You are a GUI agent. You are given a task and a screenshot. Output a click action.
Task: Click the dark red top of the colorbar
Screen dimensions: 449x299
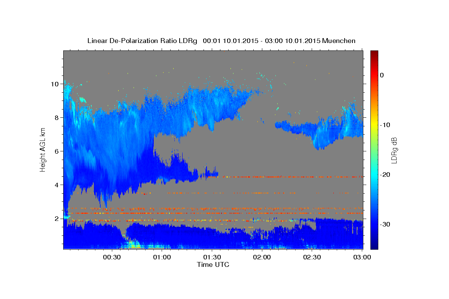374,54
